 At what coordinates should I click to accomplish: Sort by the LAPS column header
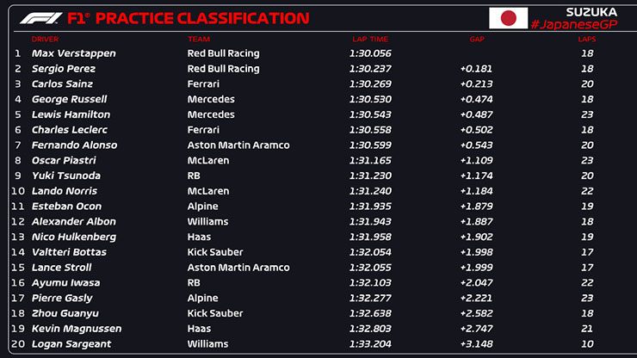click(x=587, y=40)
